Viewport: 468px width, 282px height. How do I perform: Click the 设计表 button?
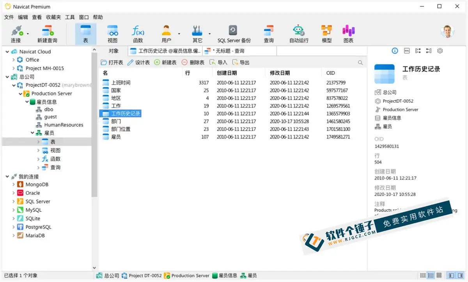pos(138,62)
